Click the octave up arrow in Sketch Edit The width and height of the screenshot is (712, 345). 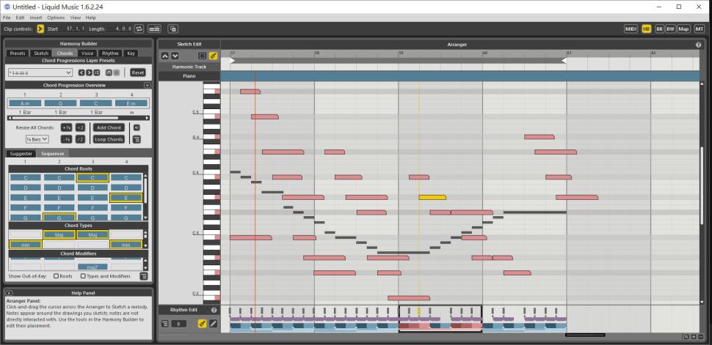[165, 56]
